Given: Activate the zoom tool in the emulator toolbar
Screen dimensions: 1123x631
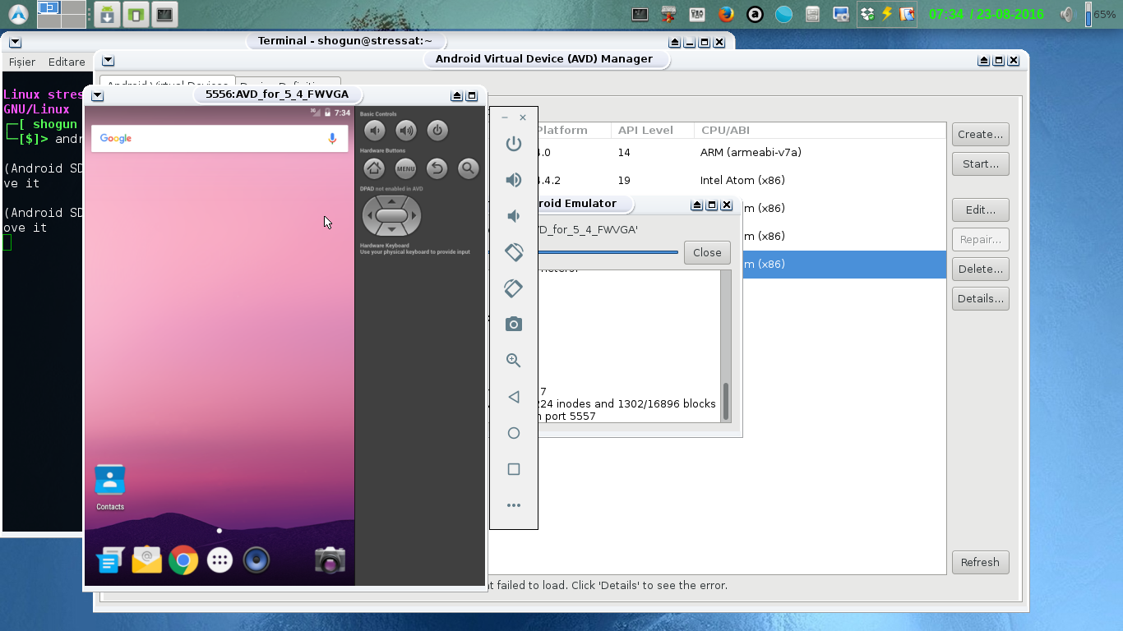Looking at the screenshot, I should [x=513, y=360].
